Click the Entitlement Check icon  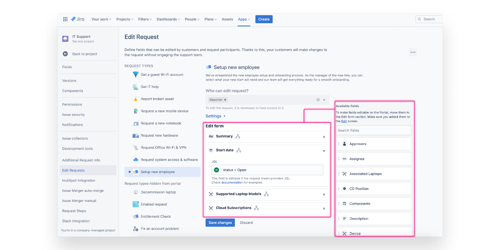136,217
